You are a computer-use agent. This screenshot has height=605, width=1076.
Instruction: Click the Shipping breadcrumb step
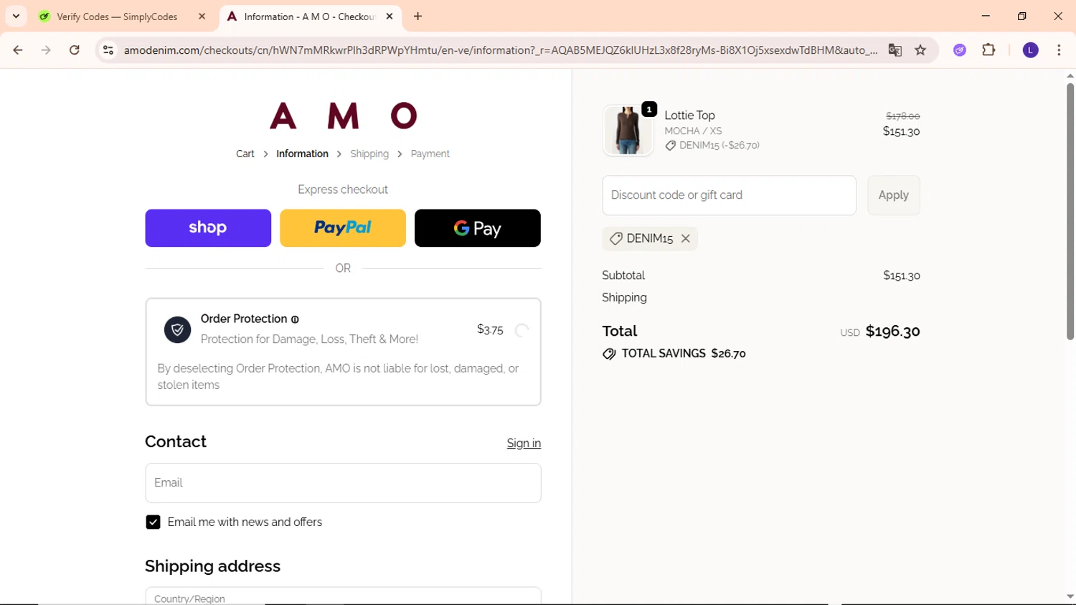[x=369, y=154]
